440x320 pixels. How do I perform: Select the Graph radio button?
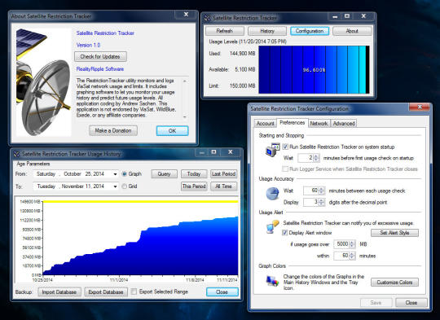tap(125, 174)
